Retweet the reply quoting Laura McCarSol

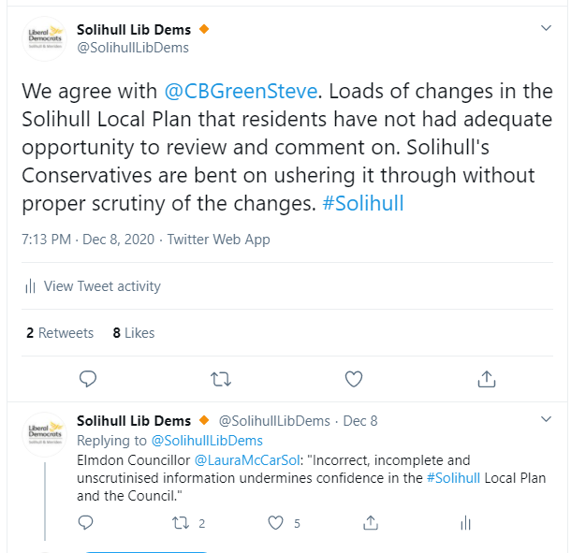[x=181, y=523]
